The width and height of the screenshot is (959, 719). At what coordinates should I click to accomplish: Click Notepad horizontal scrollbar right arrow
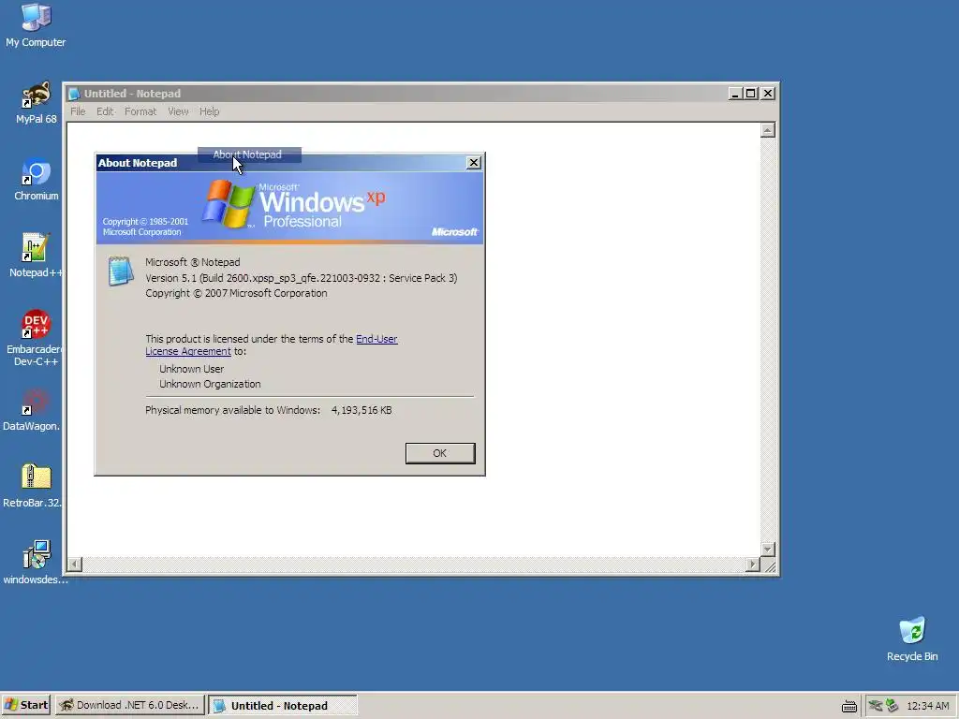753,565
